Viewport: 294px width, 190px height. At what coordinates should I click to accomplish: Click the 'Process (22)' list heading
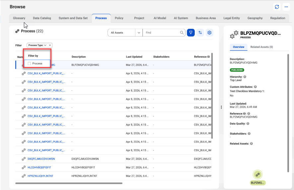point(32,31)
